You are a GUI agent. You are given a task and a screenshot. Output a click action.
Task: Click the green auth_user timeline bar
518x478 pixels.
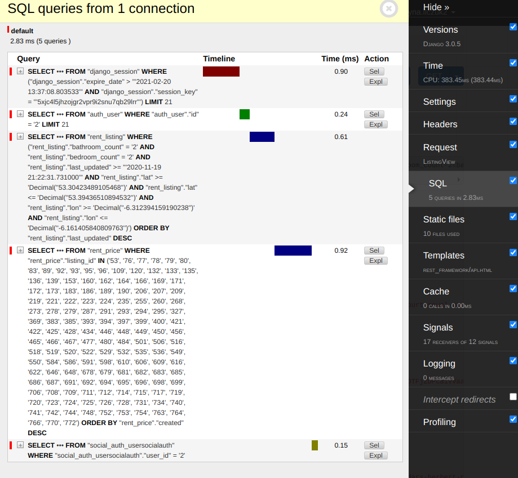pyautogui.click(x=245, y=114)
